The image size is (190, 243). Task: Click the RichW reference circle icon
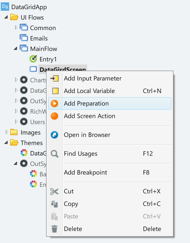click(x=24, y=111)
